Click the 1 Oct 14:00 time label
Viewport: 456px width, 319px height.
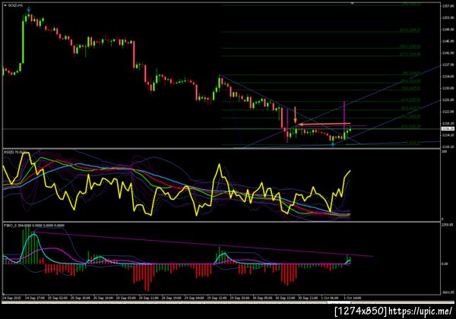tap(353, 298)
